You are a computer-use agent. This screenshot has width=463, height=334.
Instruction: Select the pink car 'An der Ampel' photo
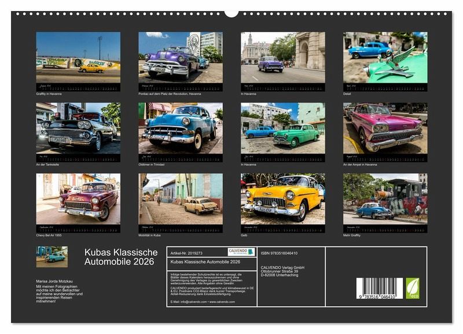[385, 129]
